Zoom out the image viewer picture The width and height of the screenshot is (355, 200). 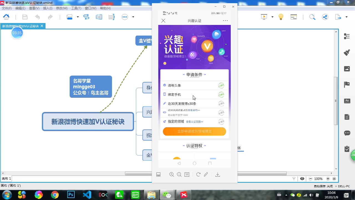coord(179,174)
